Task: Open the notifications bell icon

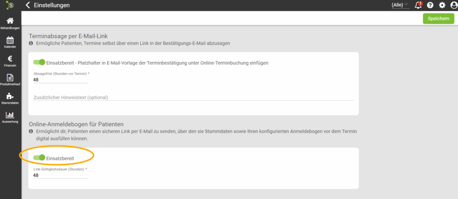Action: click(x=418, y=5)
